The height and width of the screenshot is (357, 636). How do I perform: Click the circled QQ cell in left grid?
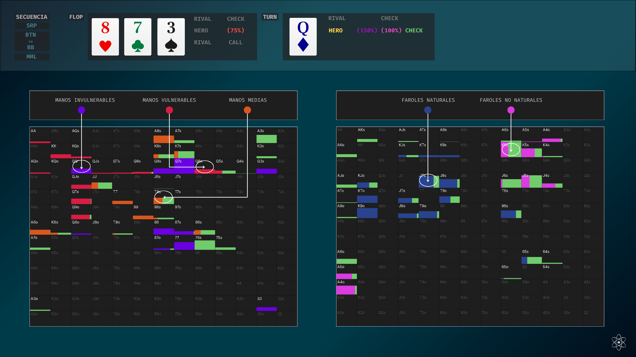tap(81, 166)
